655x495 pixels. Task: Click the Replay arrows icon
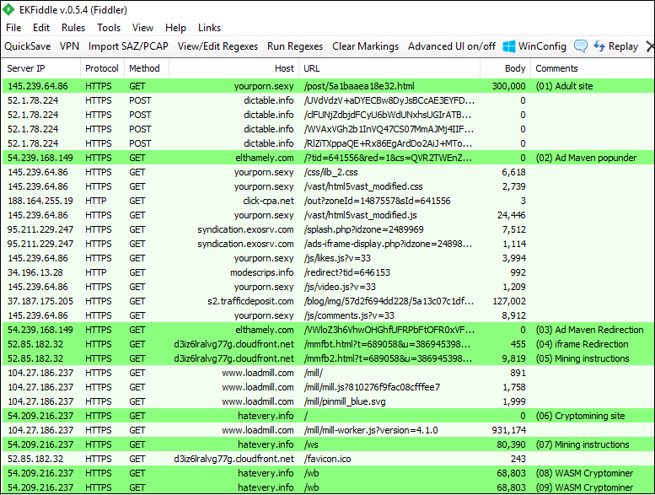click(x=599, y=46)
